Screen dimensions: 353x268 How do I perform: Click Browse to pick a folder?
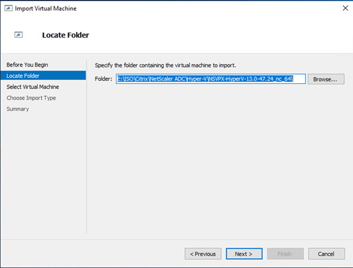(326, 79)
